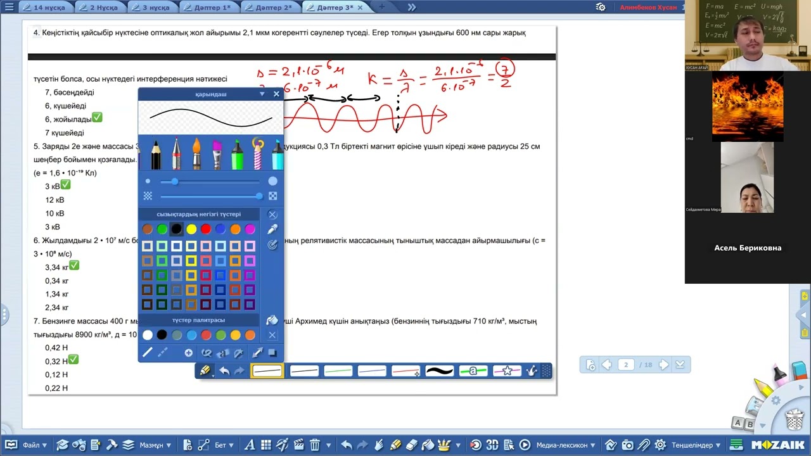Close the қарындаш pen panel
Viewport: 811px width, 456px height.
tap(276, 94)
